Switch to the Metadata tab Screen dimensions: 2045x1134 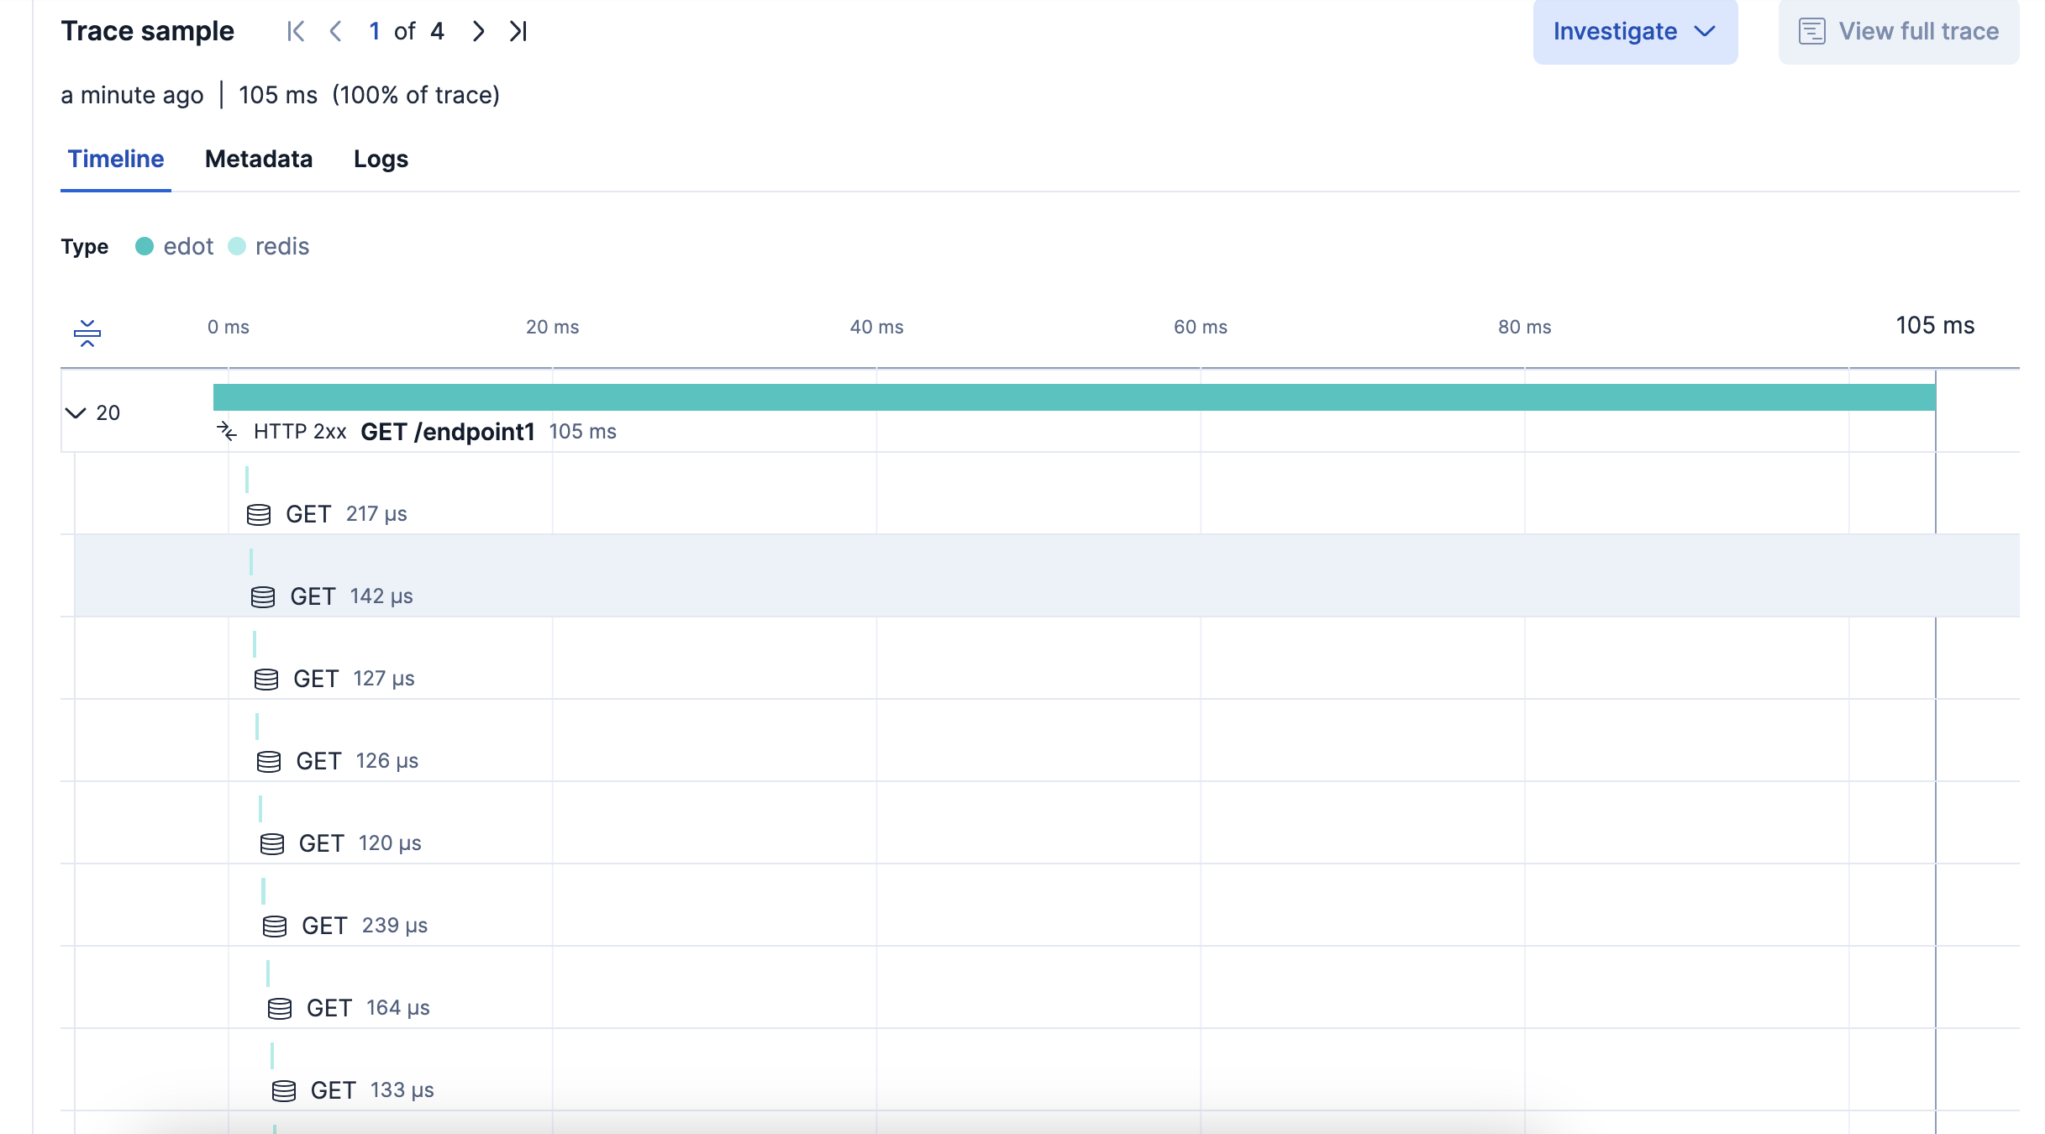pos(259,159)
